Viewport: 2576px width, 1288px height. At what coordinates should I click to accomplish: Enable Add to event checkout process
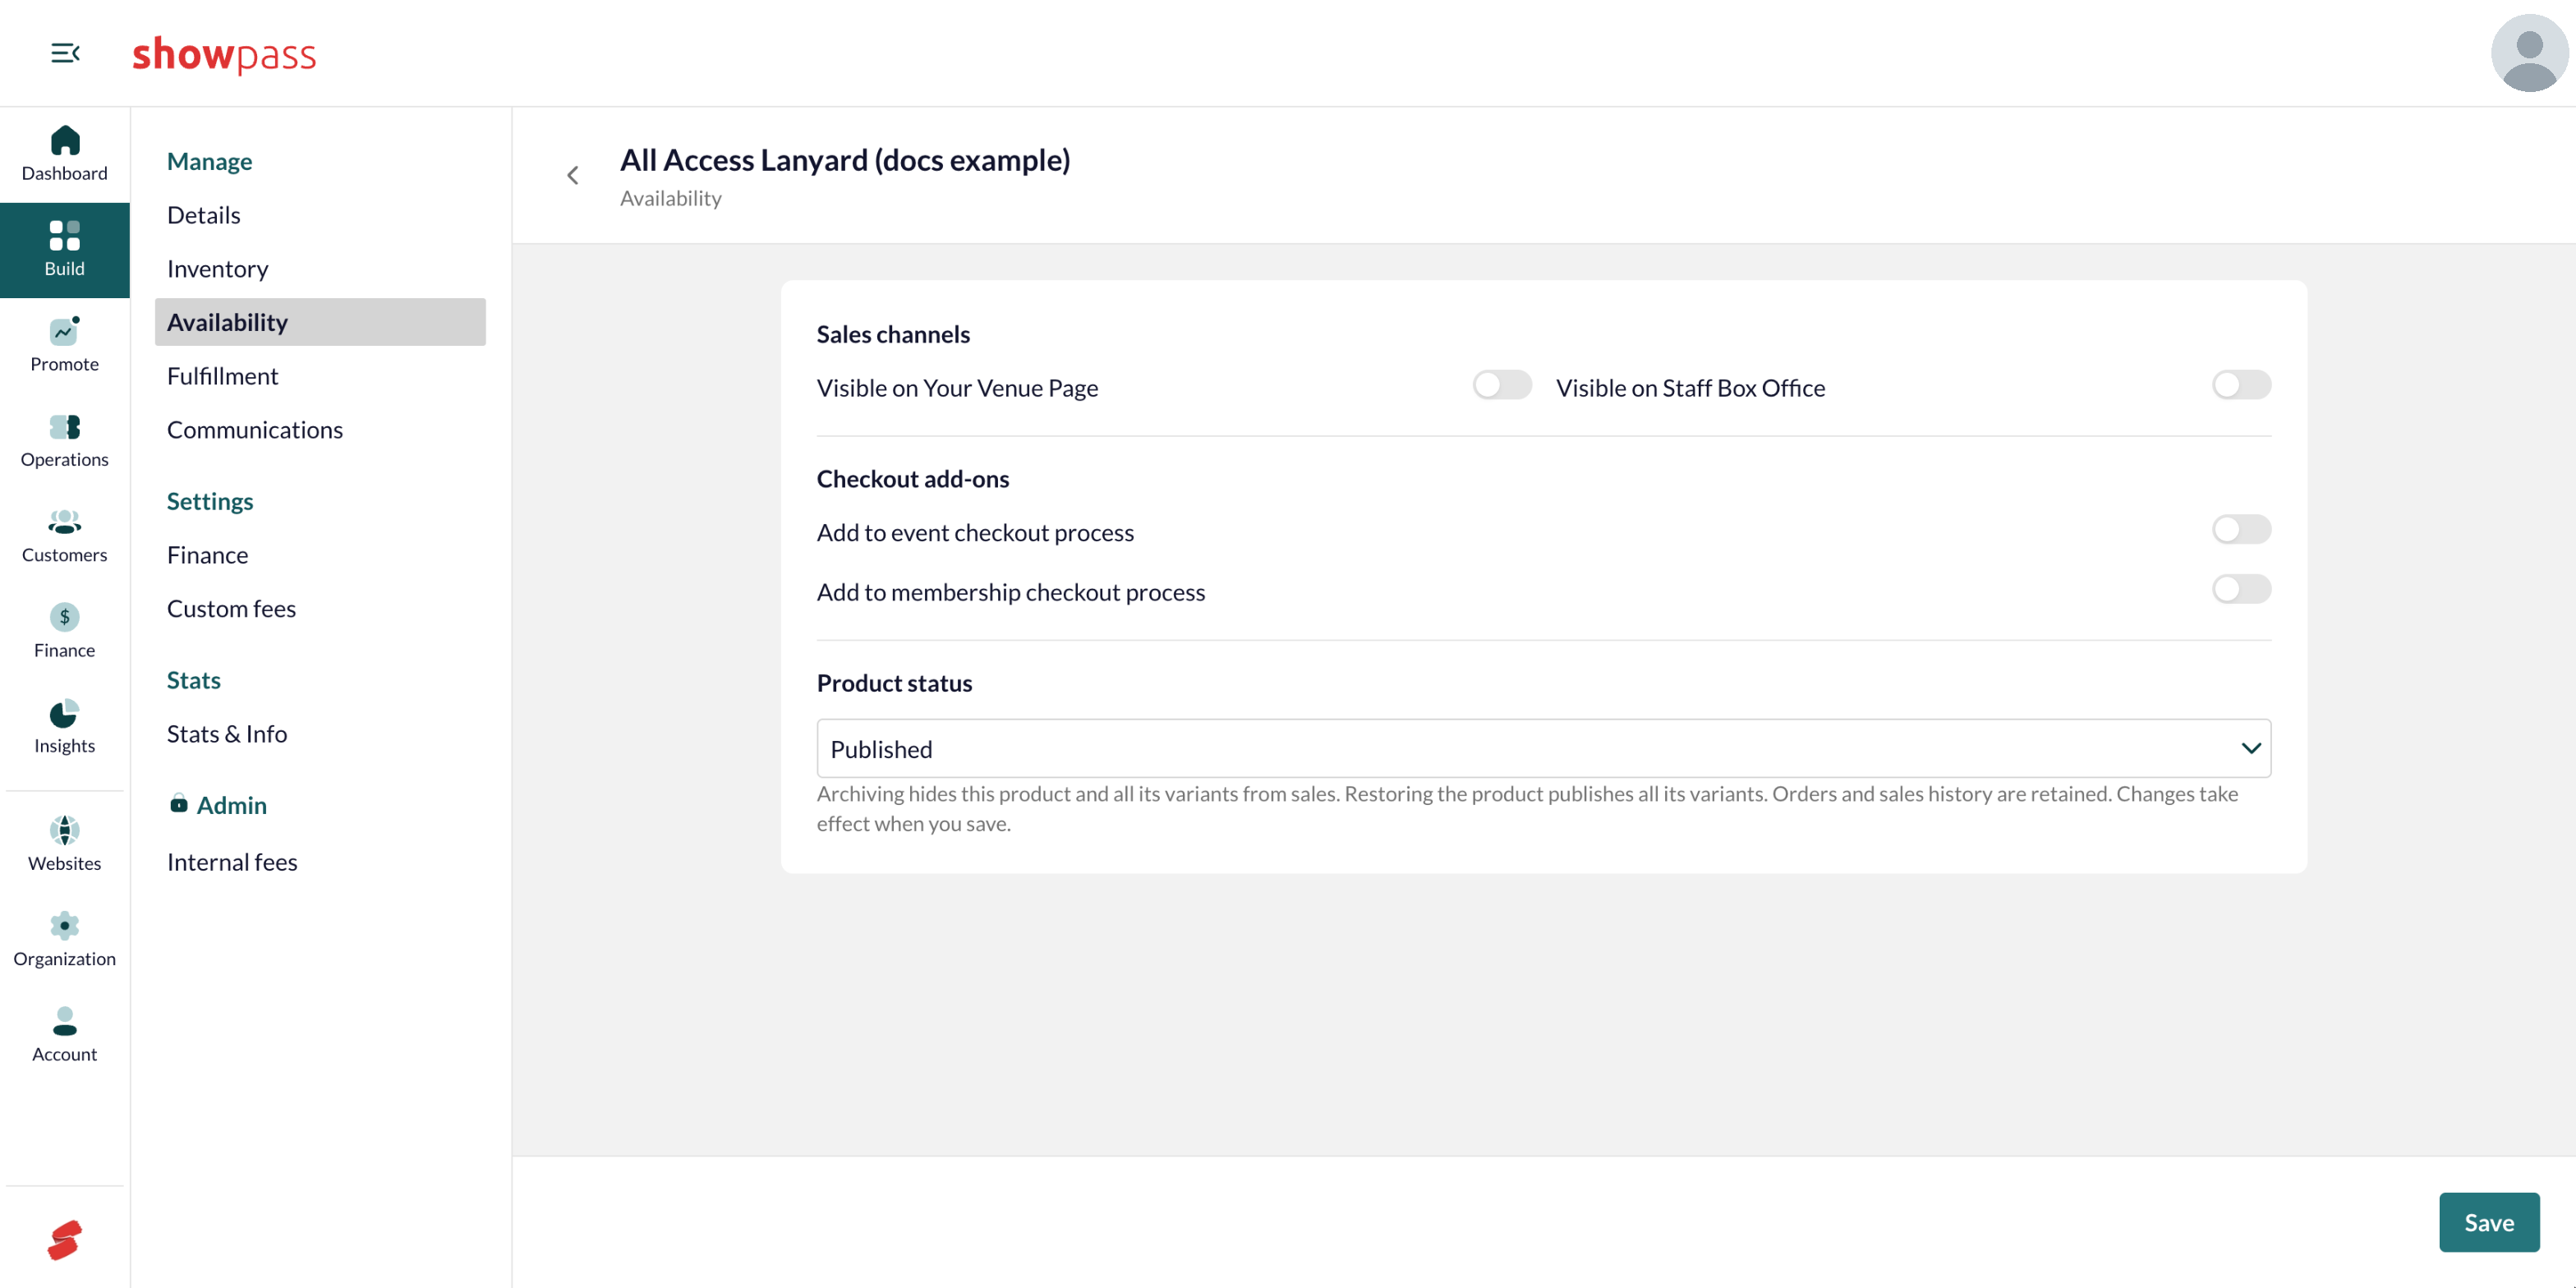[2241, 530]
